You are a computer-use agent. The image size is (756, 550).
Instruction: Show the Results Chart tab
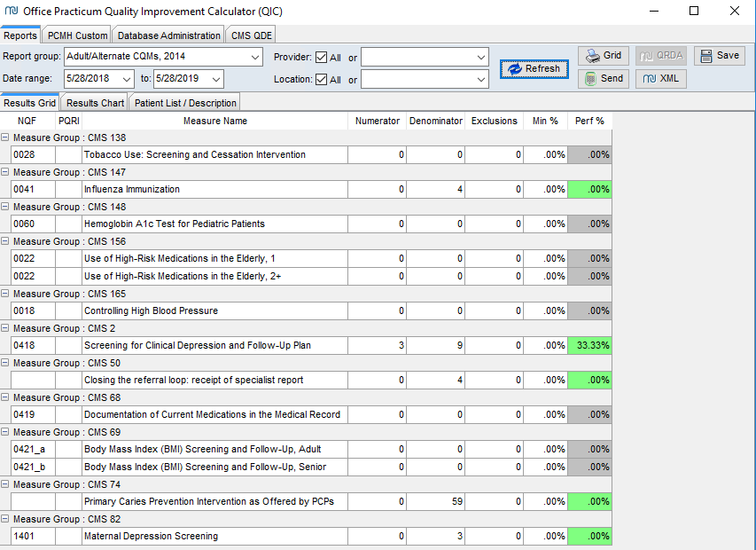click(95, 103)
